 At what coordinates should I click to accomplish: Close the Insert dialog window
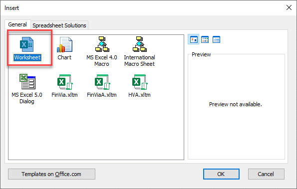(289, 7)
